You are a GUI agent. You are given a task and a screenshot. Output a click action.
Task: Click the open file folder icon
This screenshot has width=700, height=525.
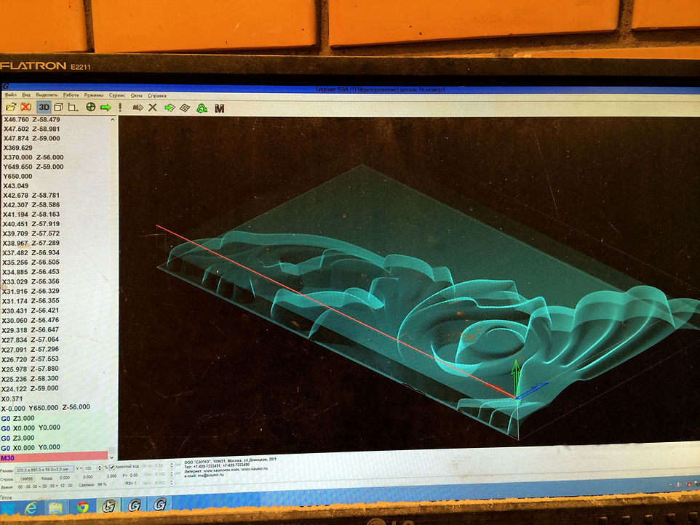10,107
